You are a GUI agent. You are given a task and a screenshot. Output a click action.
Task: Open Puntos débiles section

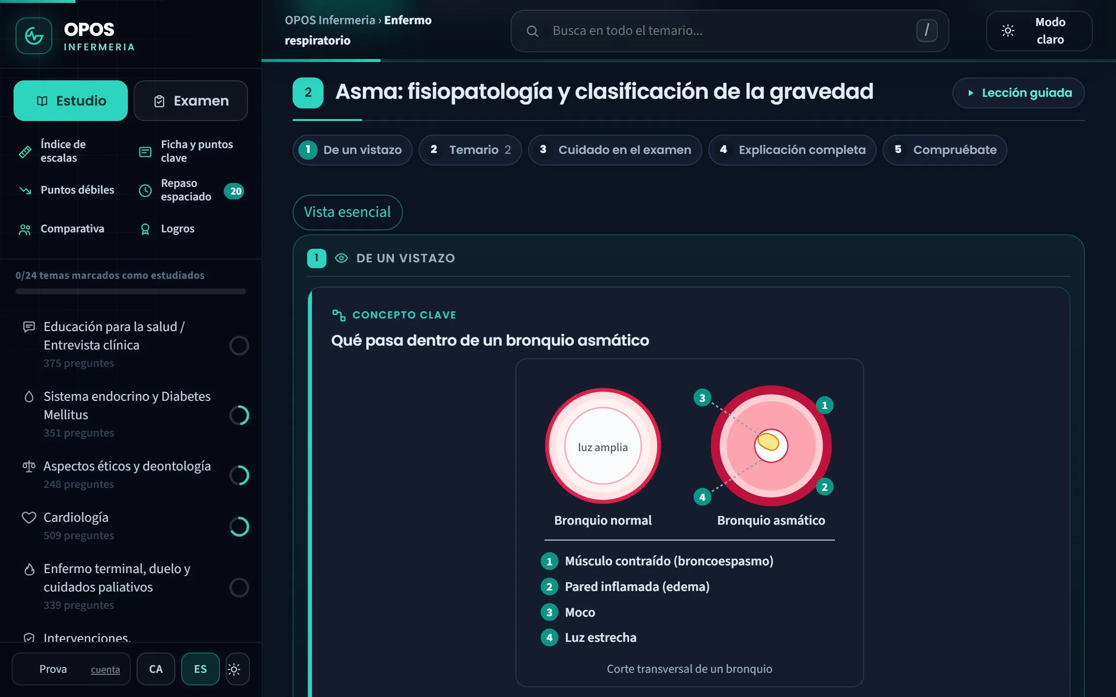[x=68, y=190]
